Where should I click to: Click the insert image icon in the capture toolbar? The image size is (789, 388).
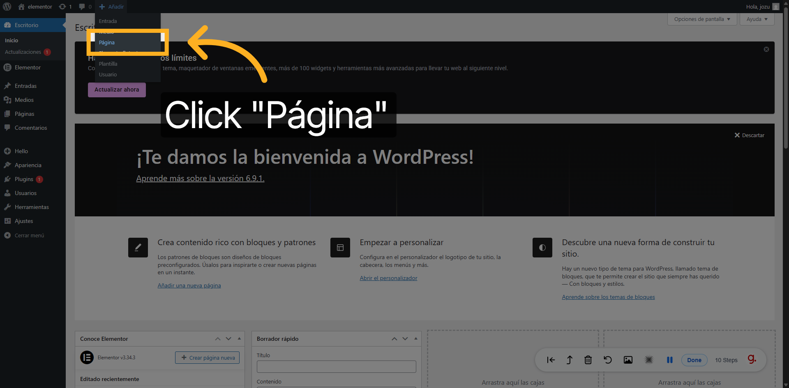point(628,360)
